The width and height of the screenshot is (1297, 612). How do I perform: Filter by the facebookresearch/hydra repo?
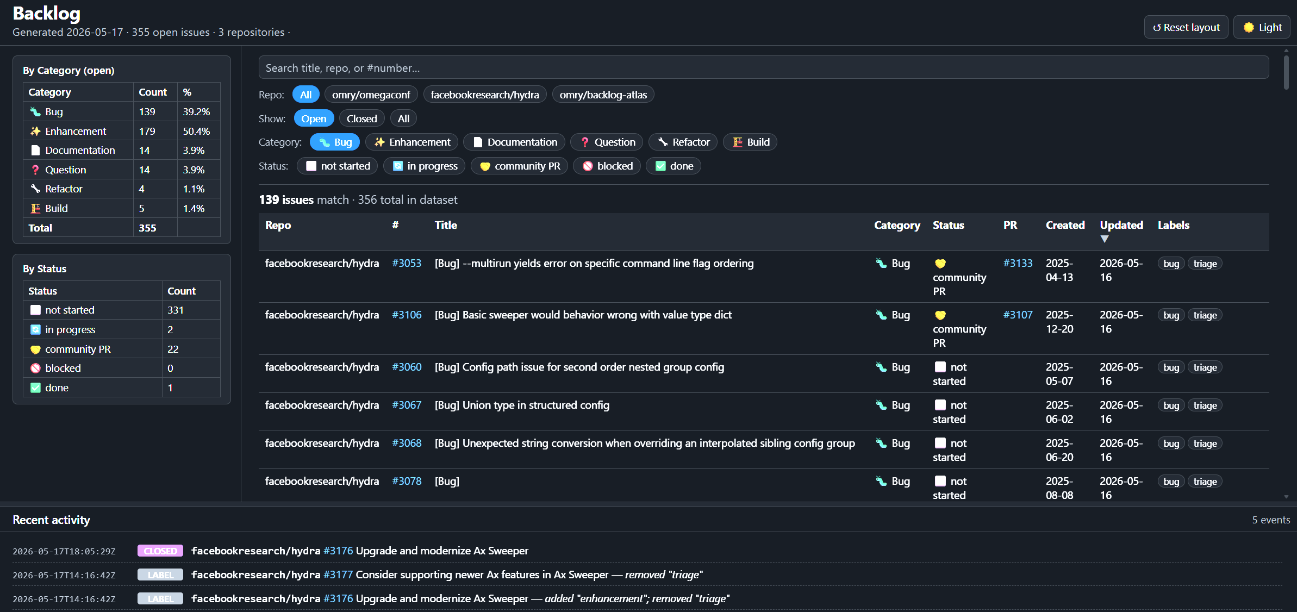tap(485, 95)
